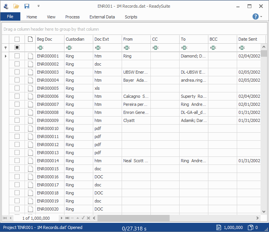The width and height of the screenshot is (269, 232).
Task: Open the dropdown arrow beside Help icon
Action: pyautogui.click(x=261, y=17)
